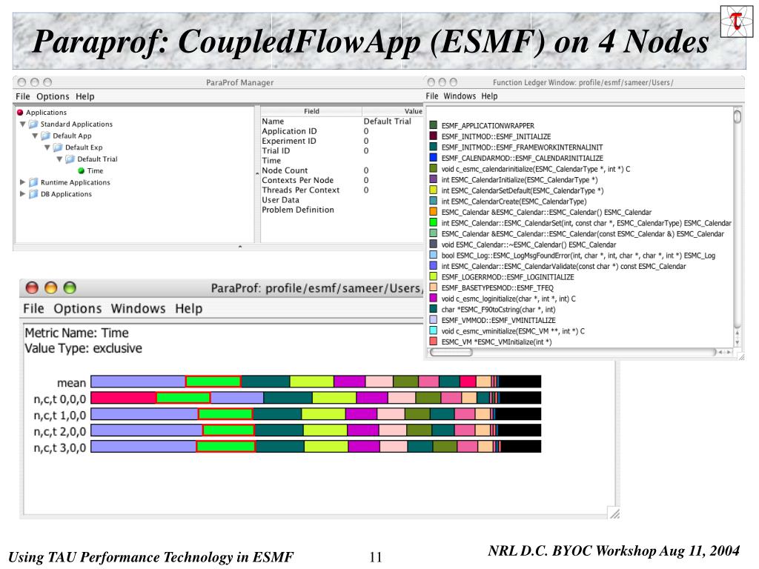Open File menu in Function Ledger Window

click(x=432, y=96)
